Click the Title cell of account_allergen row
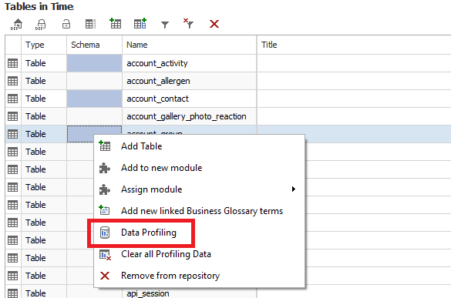The width and height of the screenshot is (451, 298). click(354, 81)
